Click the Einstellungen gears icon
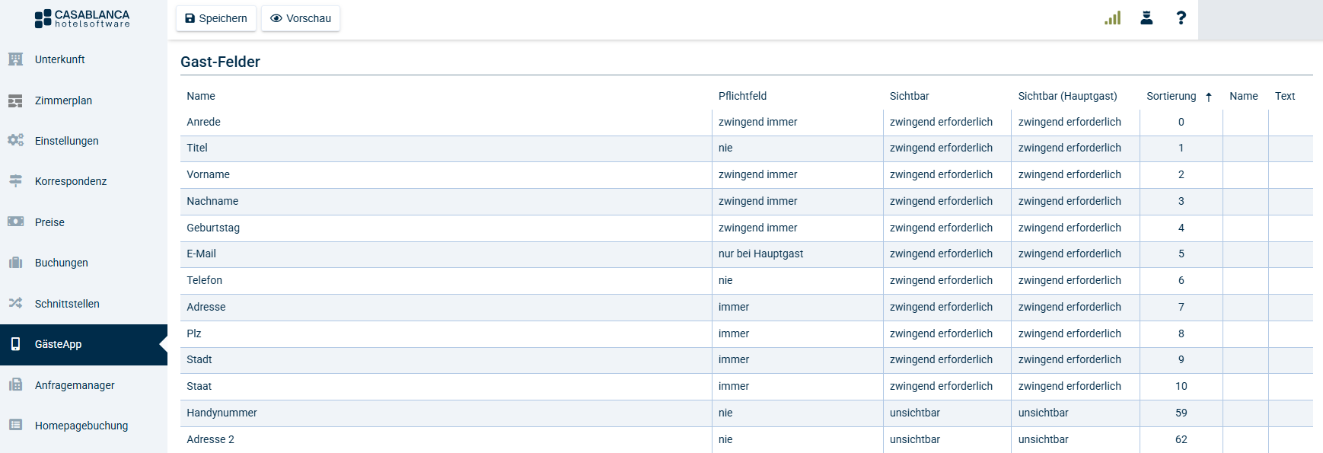The width and height of the screenshot is (1323, 453). [x=15, y=141]
